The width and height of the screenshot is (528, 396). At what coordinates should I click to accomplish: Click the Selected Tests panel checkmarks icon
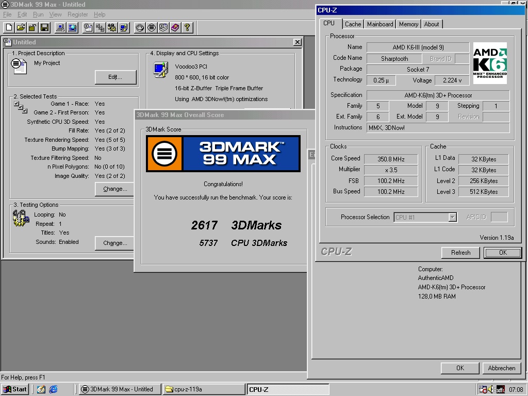pyautogui.click(x=21, y=107)
